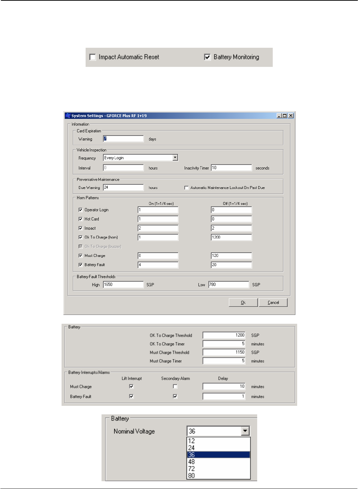Click Must Charge On time field
This screenshot has height=489, width=358.
pos(158,255)
